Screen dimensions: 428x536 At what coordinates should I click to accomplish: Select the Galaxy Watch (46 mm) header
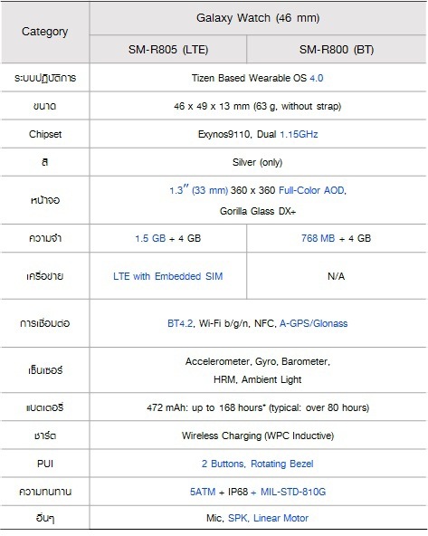tap(258, 18)
